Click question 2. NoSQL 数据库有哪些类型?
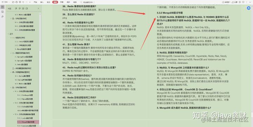This screenshot has height=127, width=253. [x=172, y=53]
